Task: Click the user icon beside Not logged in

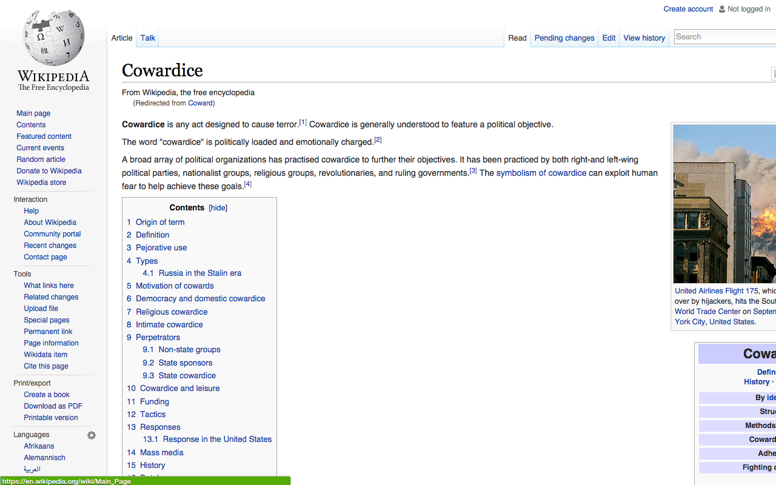Action: click(721, 9)
